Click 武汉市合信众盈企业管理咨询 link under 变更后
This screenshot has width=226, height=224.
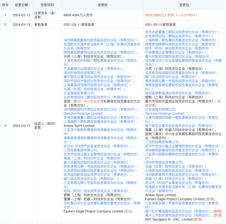[182, 146]
